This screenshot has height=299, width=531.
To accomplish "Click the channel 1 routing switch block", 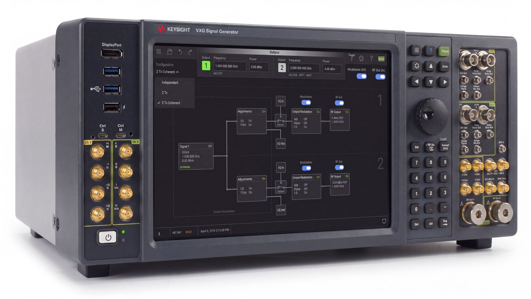I will coord(281,121).
